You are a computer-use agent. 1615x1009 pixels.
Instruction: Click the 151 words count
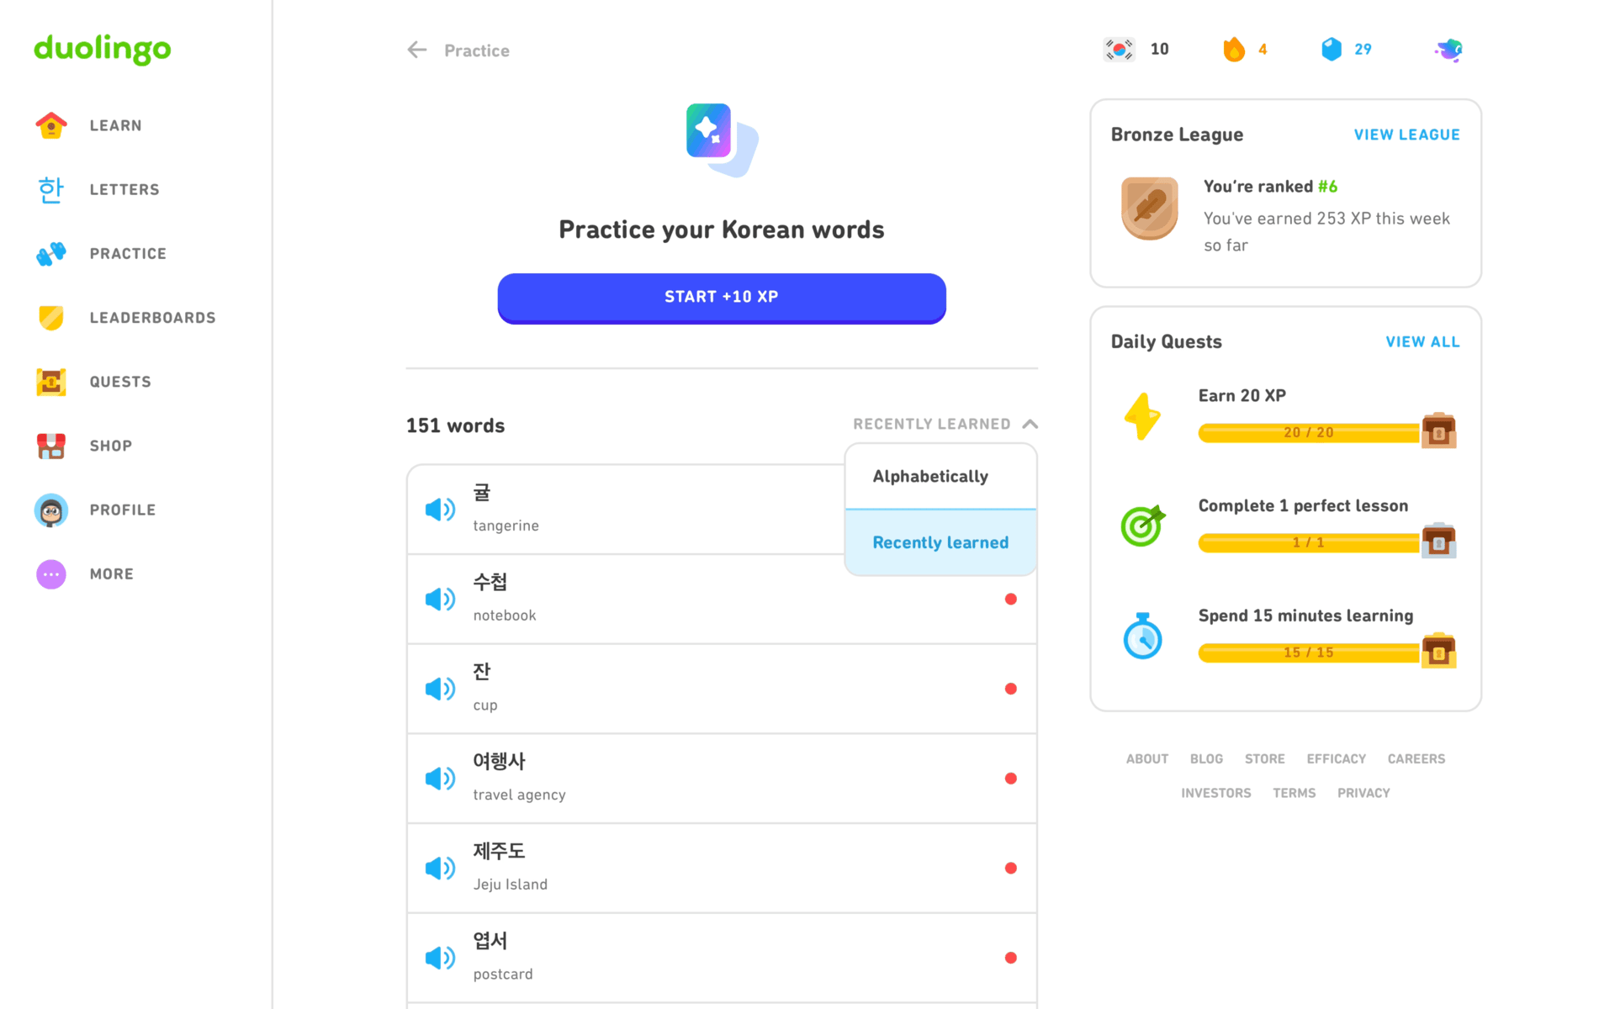tap(455, 425)
